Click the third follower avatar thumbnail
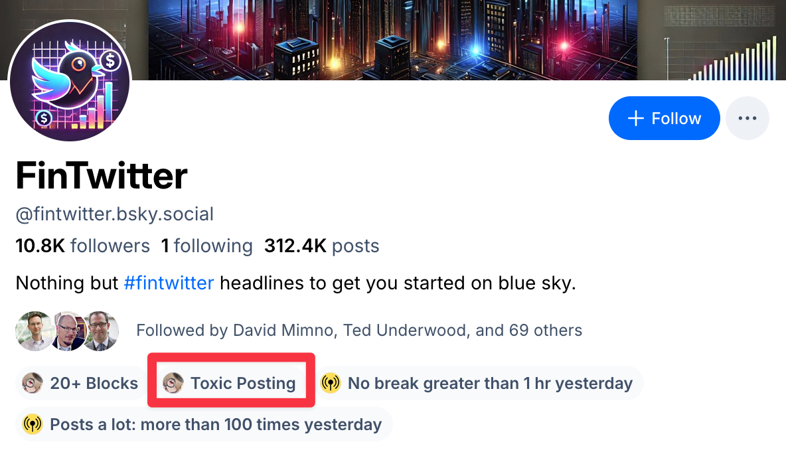 pos(101,331)
